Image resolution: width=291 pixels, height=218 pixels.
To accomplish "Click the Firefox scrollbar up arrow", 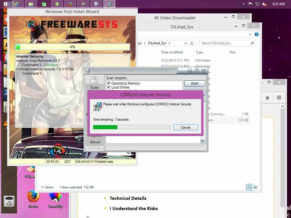I will (x=282, y=106).
